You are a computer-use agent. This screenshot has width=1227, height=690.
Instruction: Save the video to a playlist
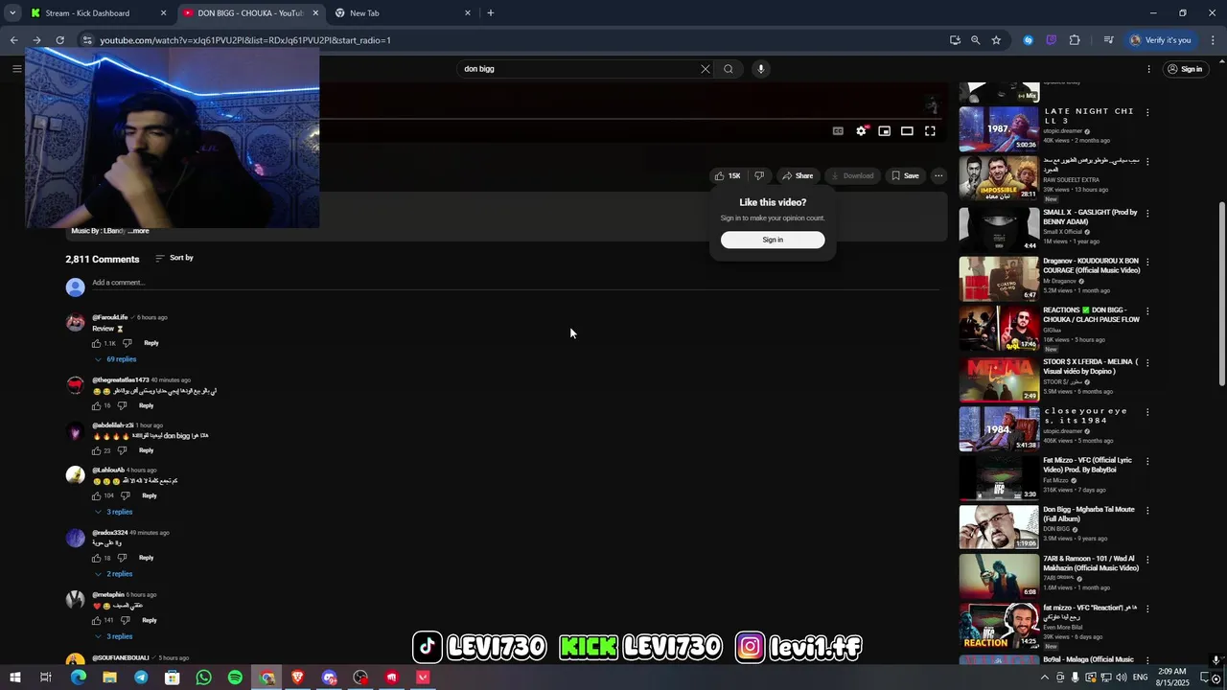pyautogui.click(x=905, y=176)
